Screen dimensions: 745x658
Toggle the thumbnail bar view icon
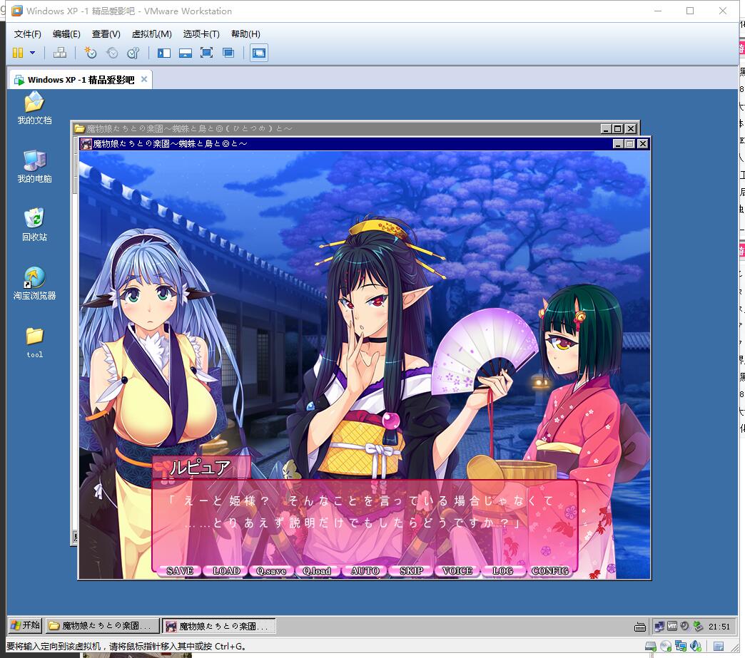[x=185, y=53]
